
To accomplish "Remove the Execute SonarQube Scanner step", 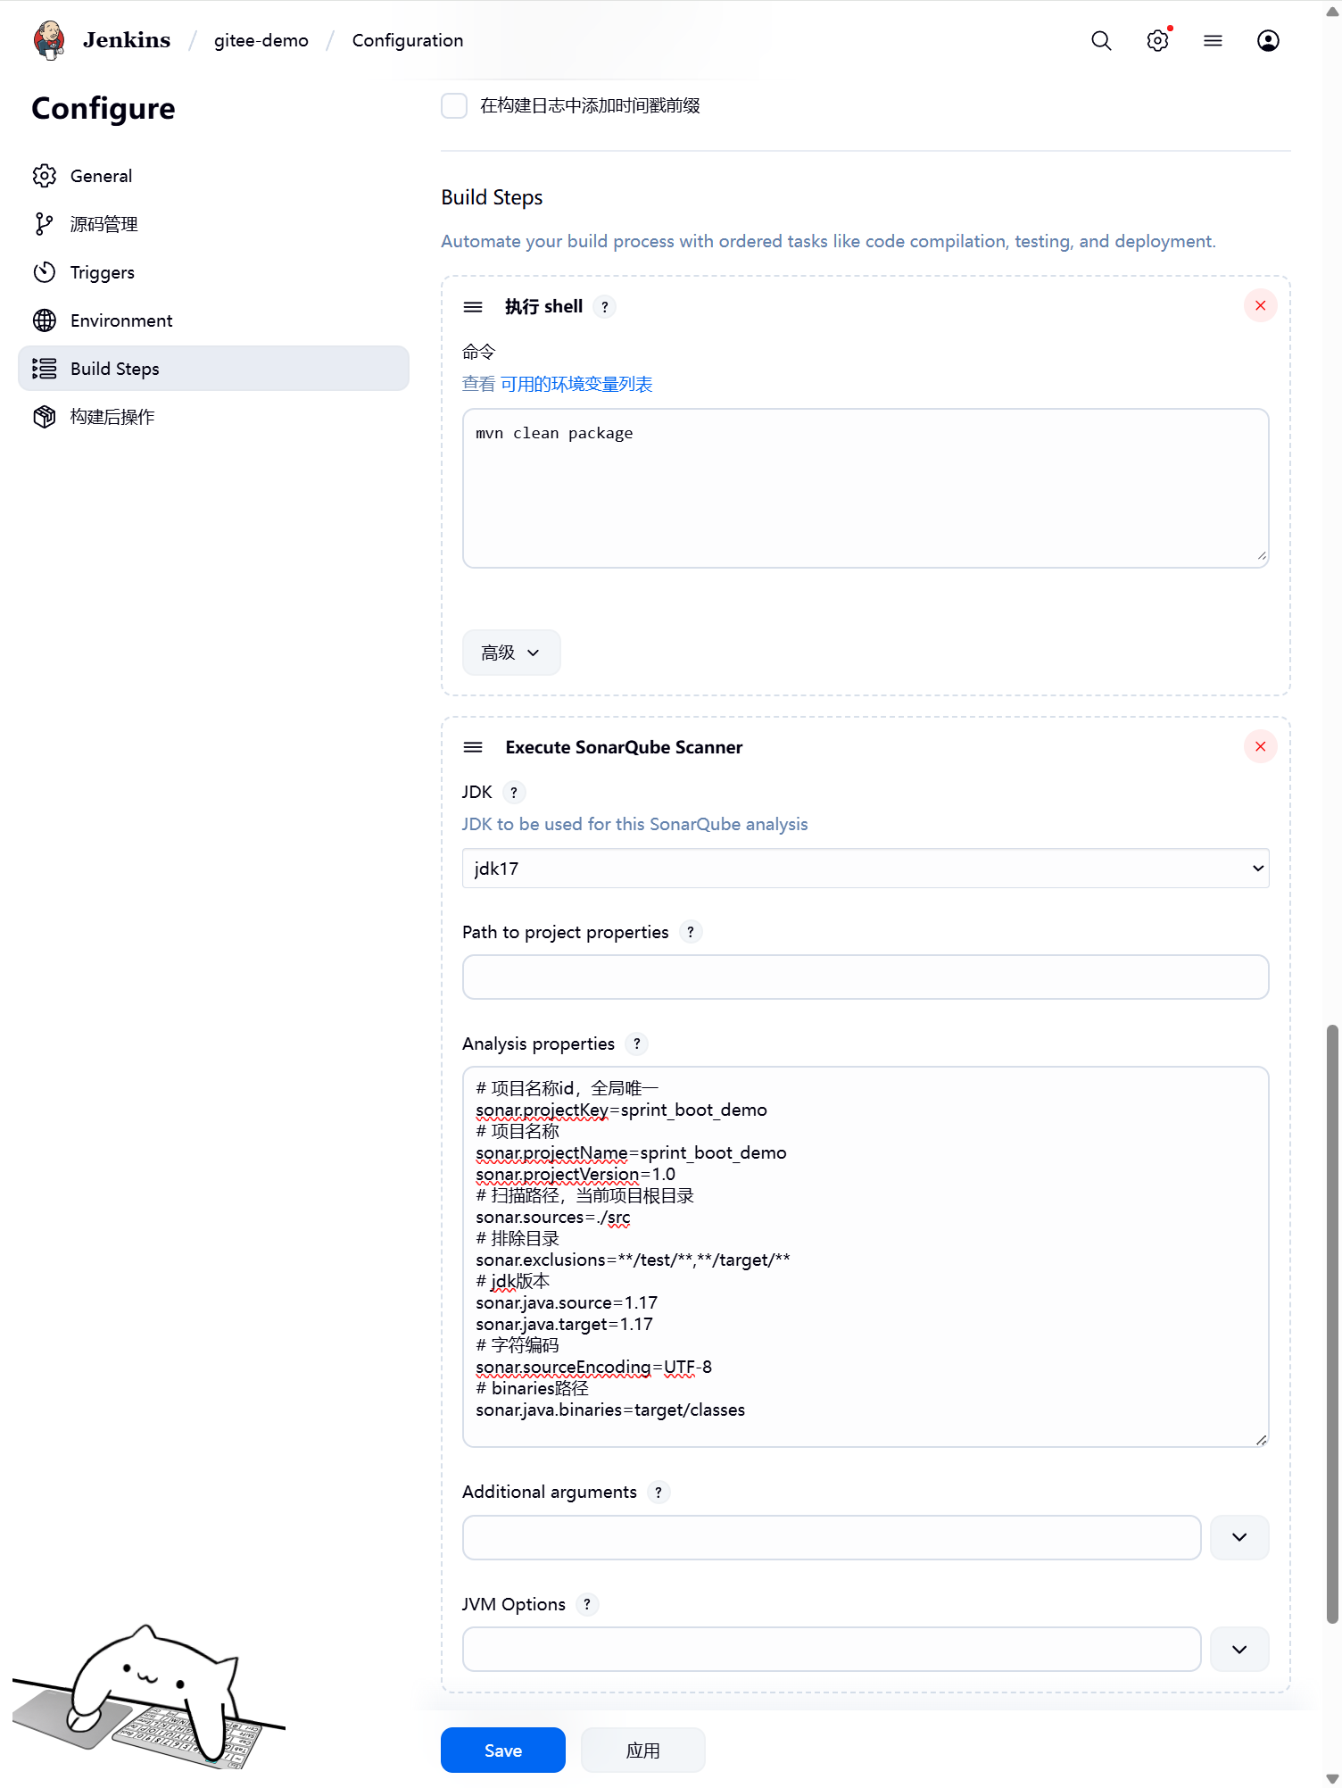I will 1260,747.
